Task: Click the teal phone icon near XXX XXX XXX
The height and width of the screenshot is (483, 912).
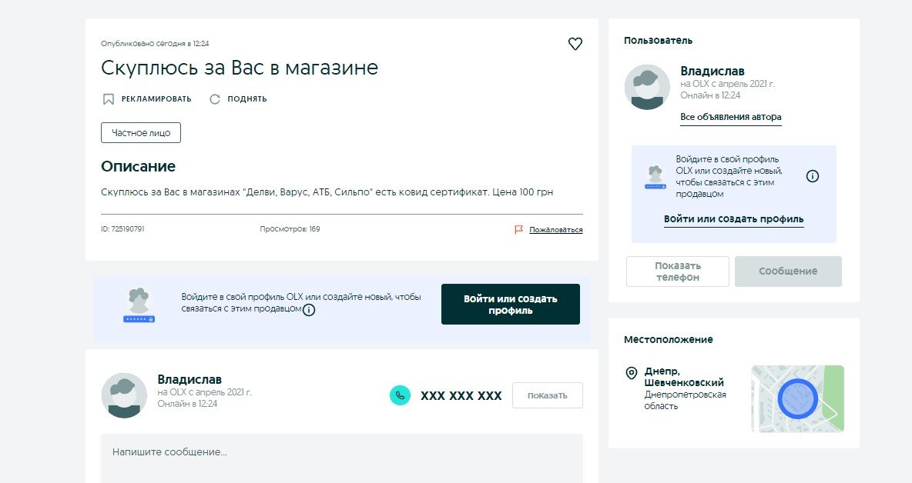Action: pyautogui.click(x=400, y=395)
